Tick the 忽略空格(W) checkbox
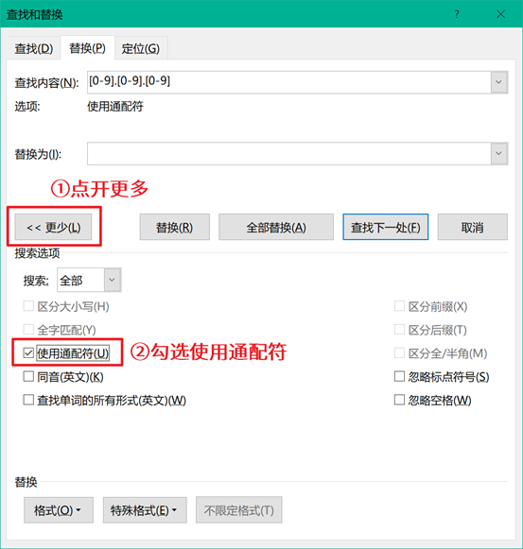 [399, 400]
